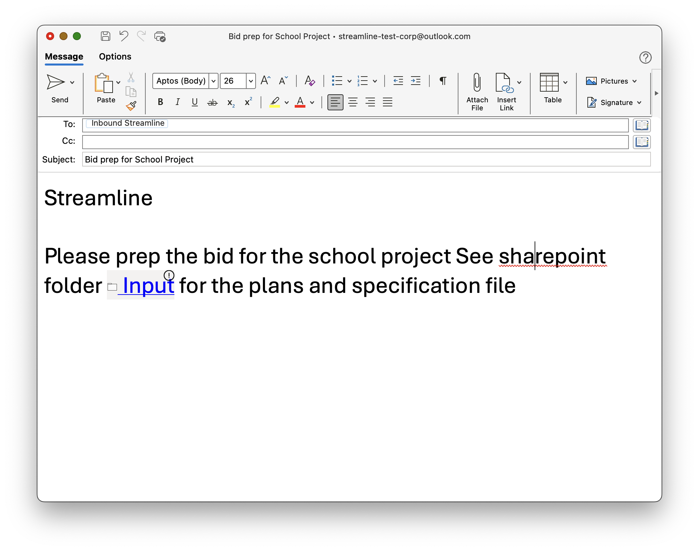
Task: Apply yellow text highlight color
Action: pos(275,102)
